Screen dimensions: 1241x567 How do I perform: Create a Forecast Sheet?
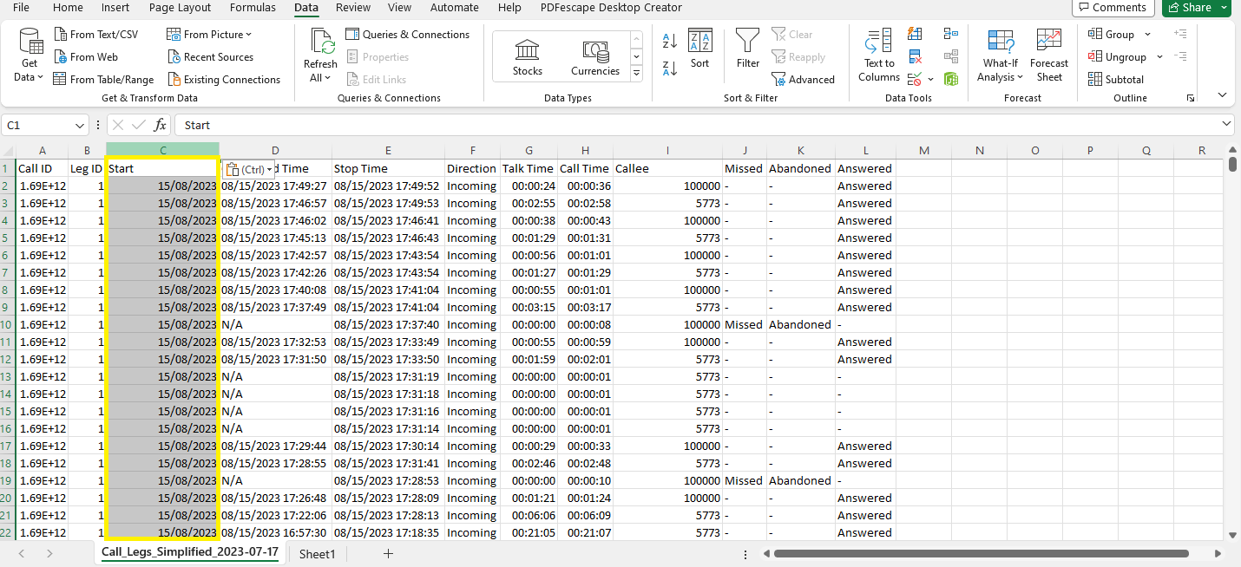[1049, 55]
